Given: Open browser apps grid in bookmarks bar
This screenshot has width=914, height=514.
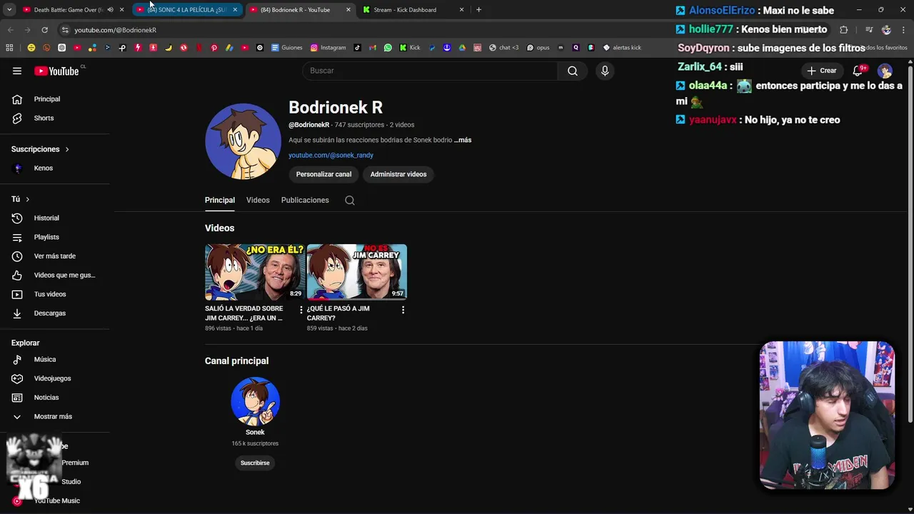Looking at the screenshot, I should 9,48.
